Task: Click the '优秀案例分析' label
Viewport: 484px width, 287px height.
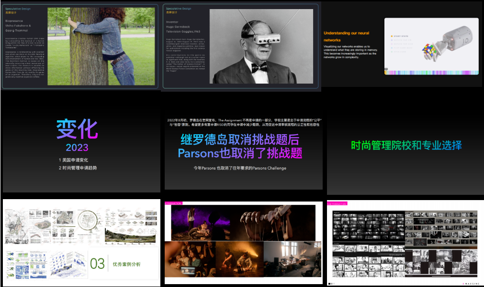Action: (x=126, y=264)
